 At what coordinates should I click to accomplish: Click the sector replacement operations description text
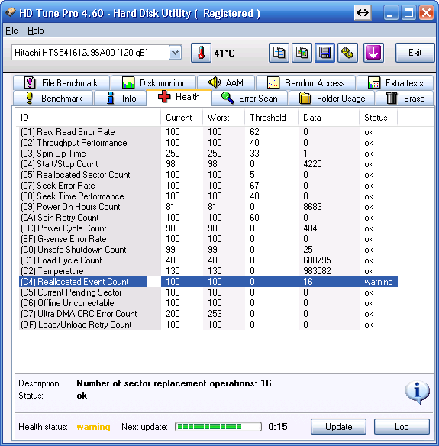click(174, 383)
